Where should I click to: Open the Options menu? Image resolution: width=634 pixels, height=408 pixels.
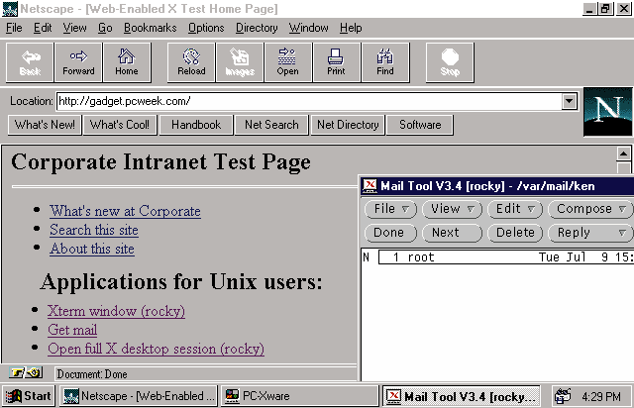pyautogui.click(x=206, y=28)
